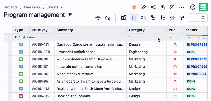Collapse the 159 issues summary row
The width and height of the screenshot is (211, 101).
[x=8, y=37]
